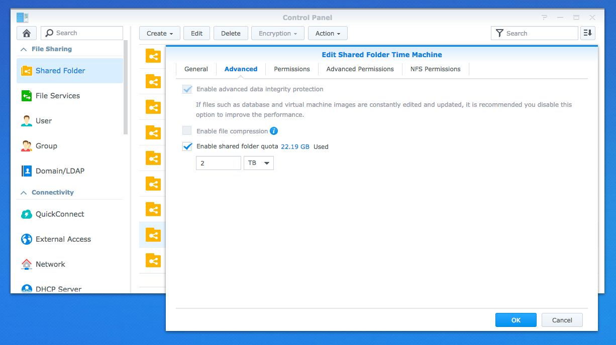Open External Access in sidebar

pos(70,239)
